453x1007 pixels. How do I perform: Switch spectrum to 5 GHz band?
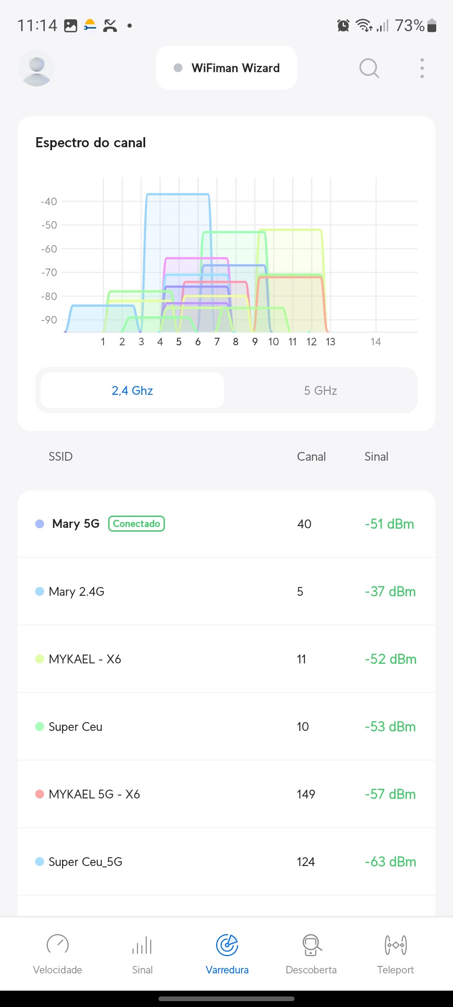(320, 391)
